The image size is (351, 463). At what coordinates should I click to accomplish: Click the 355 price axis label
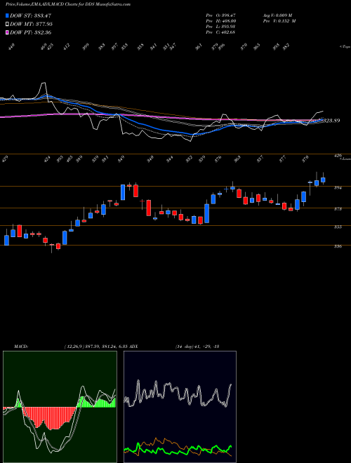click(338, 227)
